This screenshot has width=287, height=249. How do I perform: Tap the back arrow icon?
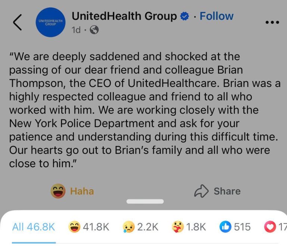(x=18, y=22)
